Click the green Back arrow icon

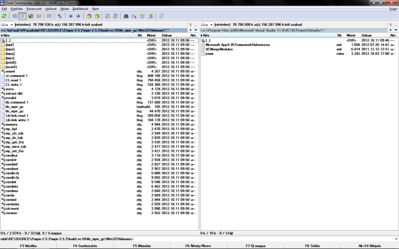pos(70,16)
